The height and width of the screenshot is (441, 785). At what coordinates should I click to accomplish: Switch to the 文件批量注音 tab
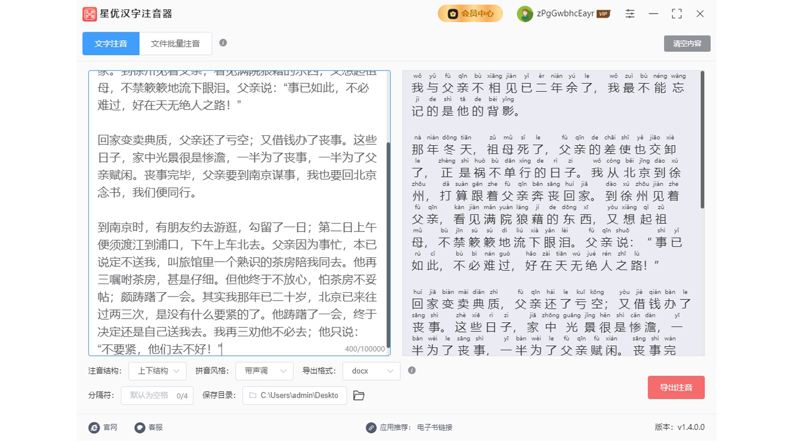pyautogui.click(x=176, y=43)
